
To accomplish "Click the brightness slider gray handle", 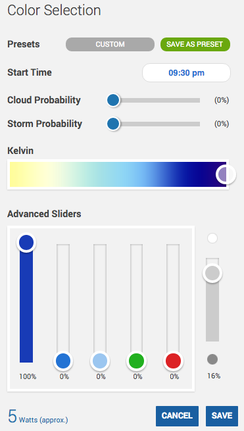I will click(212, 273).
